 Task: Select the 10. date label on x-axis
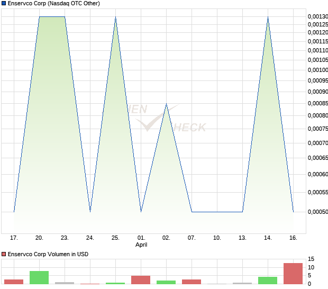(x=217, y=238)
